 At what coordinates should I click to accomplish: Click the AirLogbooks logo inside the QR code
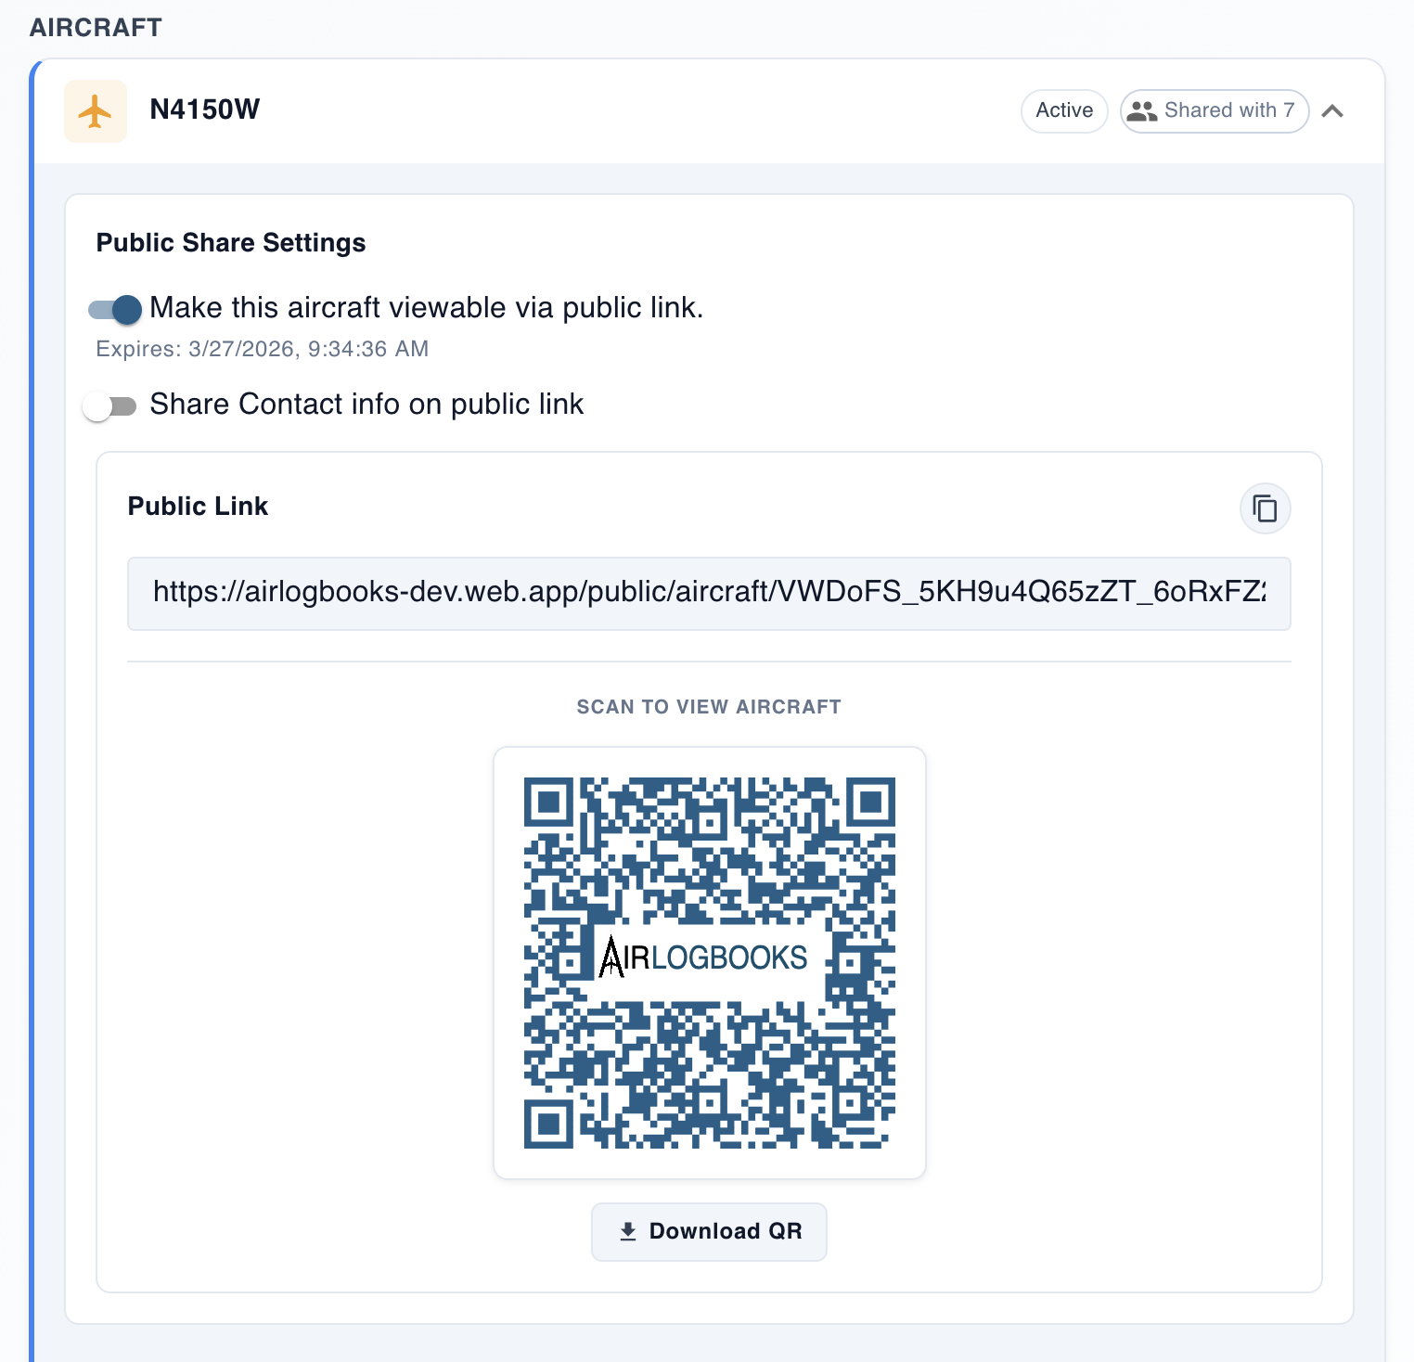tap(707, 957)
